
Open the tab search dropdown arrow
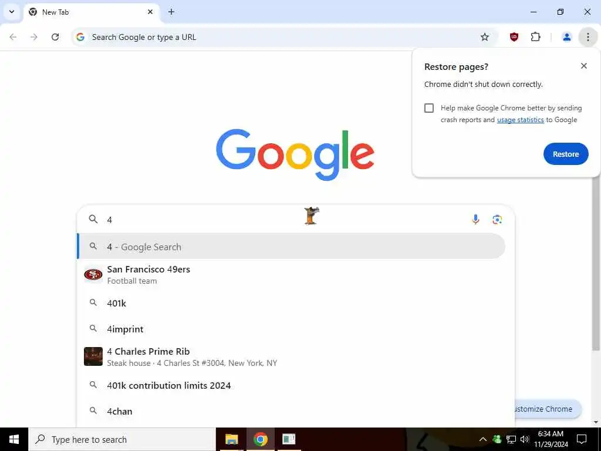point(12,12)
